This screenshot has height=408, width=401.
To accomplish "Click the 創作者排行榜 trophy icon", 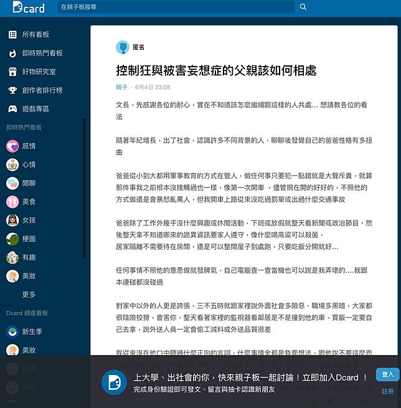I will click(x=12, y=90).
